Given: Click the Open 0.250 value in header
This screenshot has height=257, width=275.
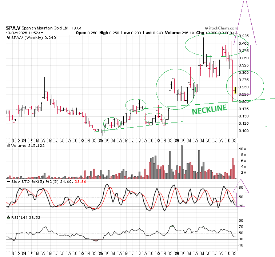Looking at the screenshot, I should 87,33.
